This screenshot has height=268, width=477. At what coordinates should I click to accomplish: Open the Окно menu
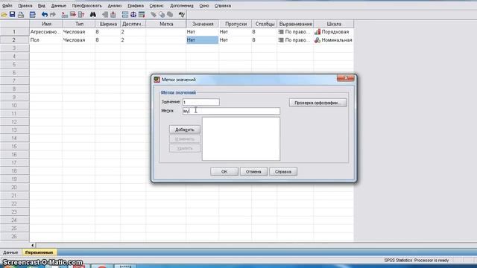tap(203, 6)
